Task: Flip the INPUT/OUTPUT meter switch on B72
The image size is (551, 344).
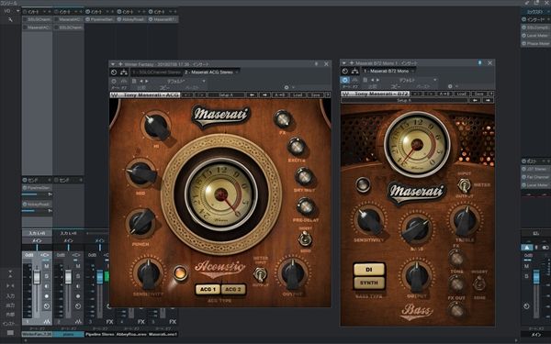Action: [x=464, y=185]
